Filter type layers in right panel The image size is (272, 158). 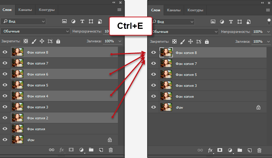(231, 22)
